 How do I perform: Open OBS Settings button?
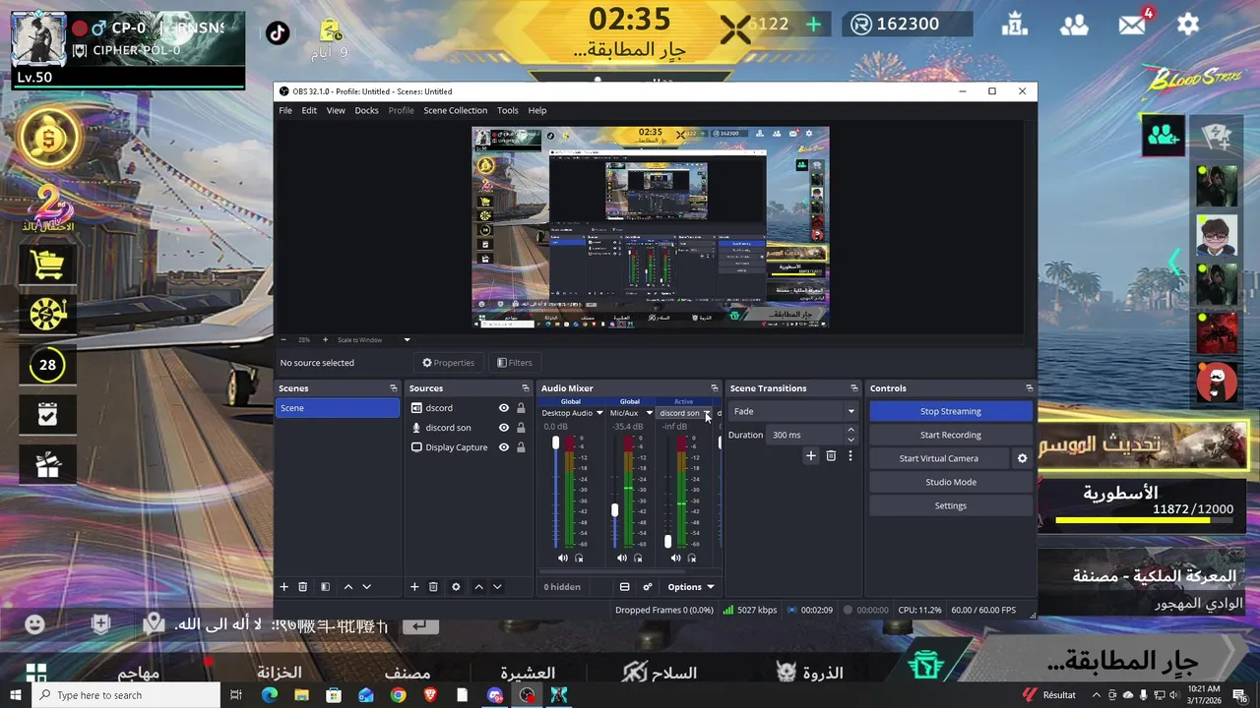coord(951,505)
